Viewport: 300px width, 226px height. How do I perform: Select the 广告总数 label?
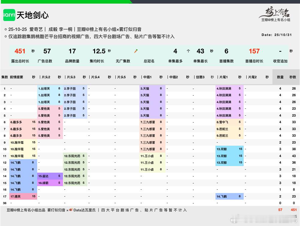(45, 61)
